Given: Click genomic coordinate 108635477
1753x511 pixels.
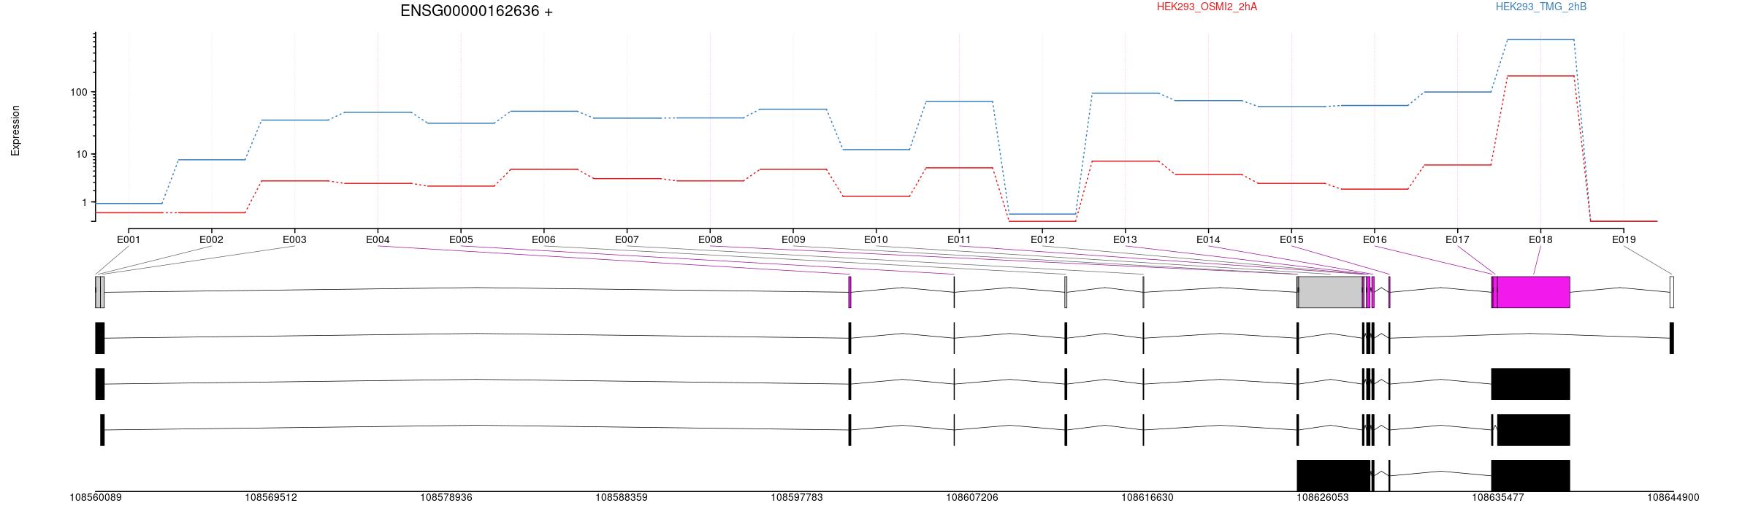Looking at the screenshot, I should tap(1498, 497).
